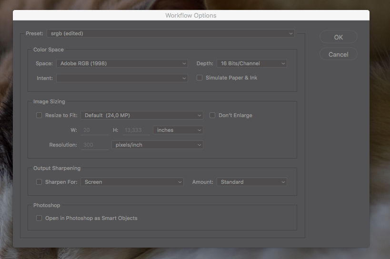Enable the Sharpen For checkbox
This screenshot has height=259, width=390.
pyautogui.click(x=39, y=182)
